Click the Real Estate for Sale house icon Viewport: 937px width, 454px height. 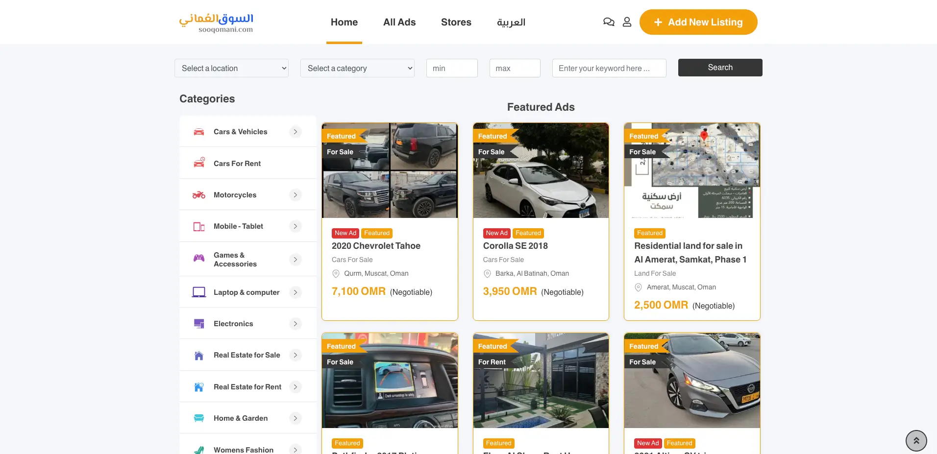tap(198, 355)
